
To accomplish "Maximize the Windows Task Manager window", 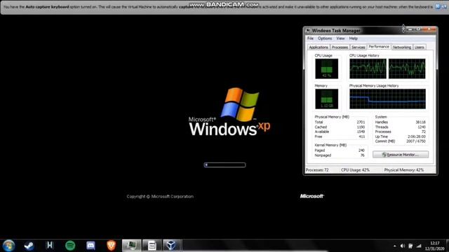I will click(418, 29).
